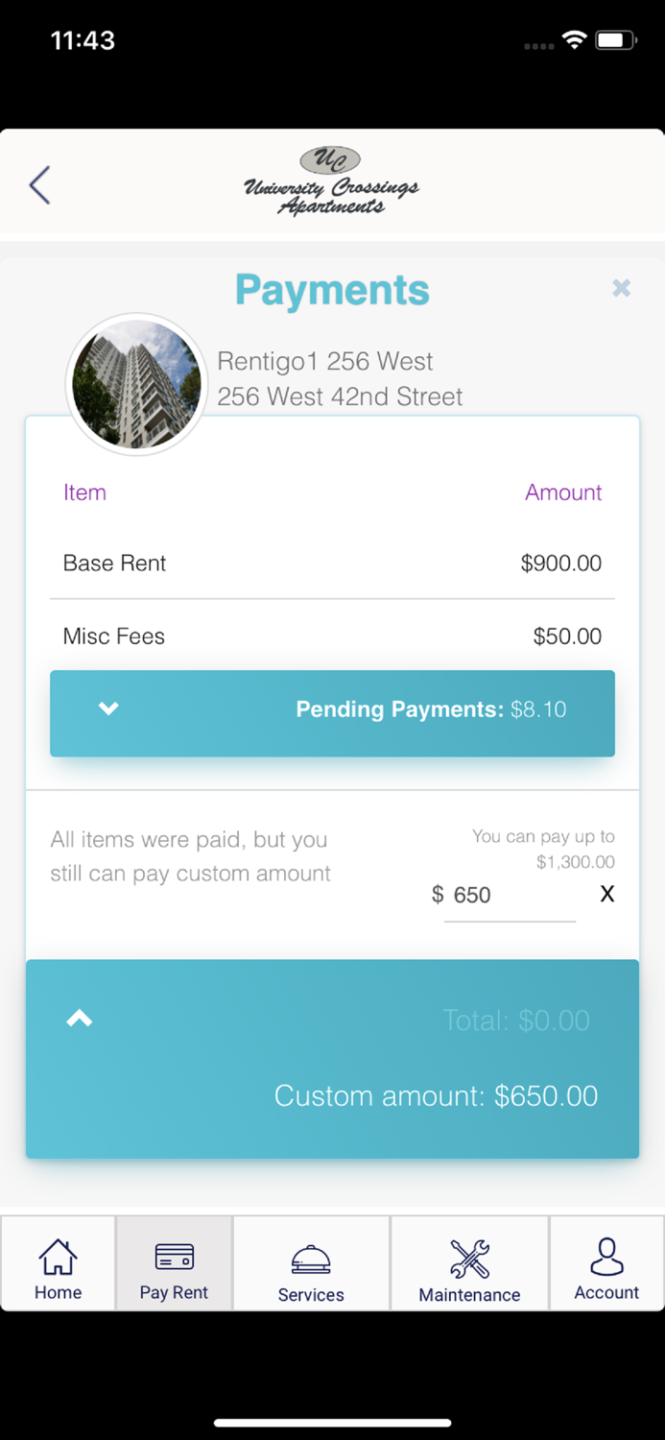Tap the battery status icon
The height and width of the screenshot is (1440, 665).
(616, 40)
